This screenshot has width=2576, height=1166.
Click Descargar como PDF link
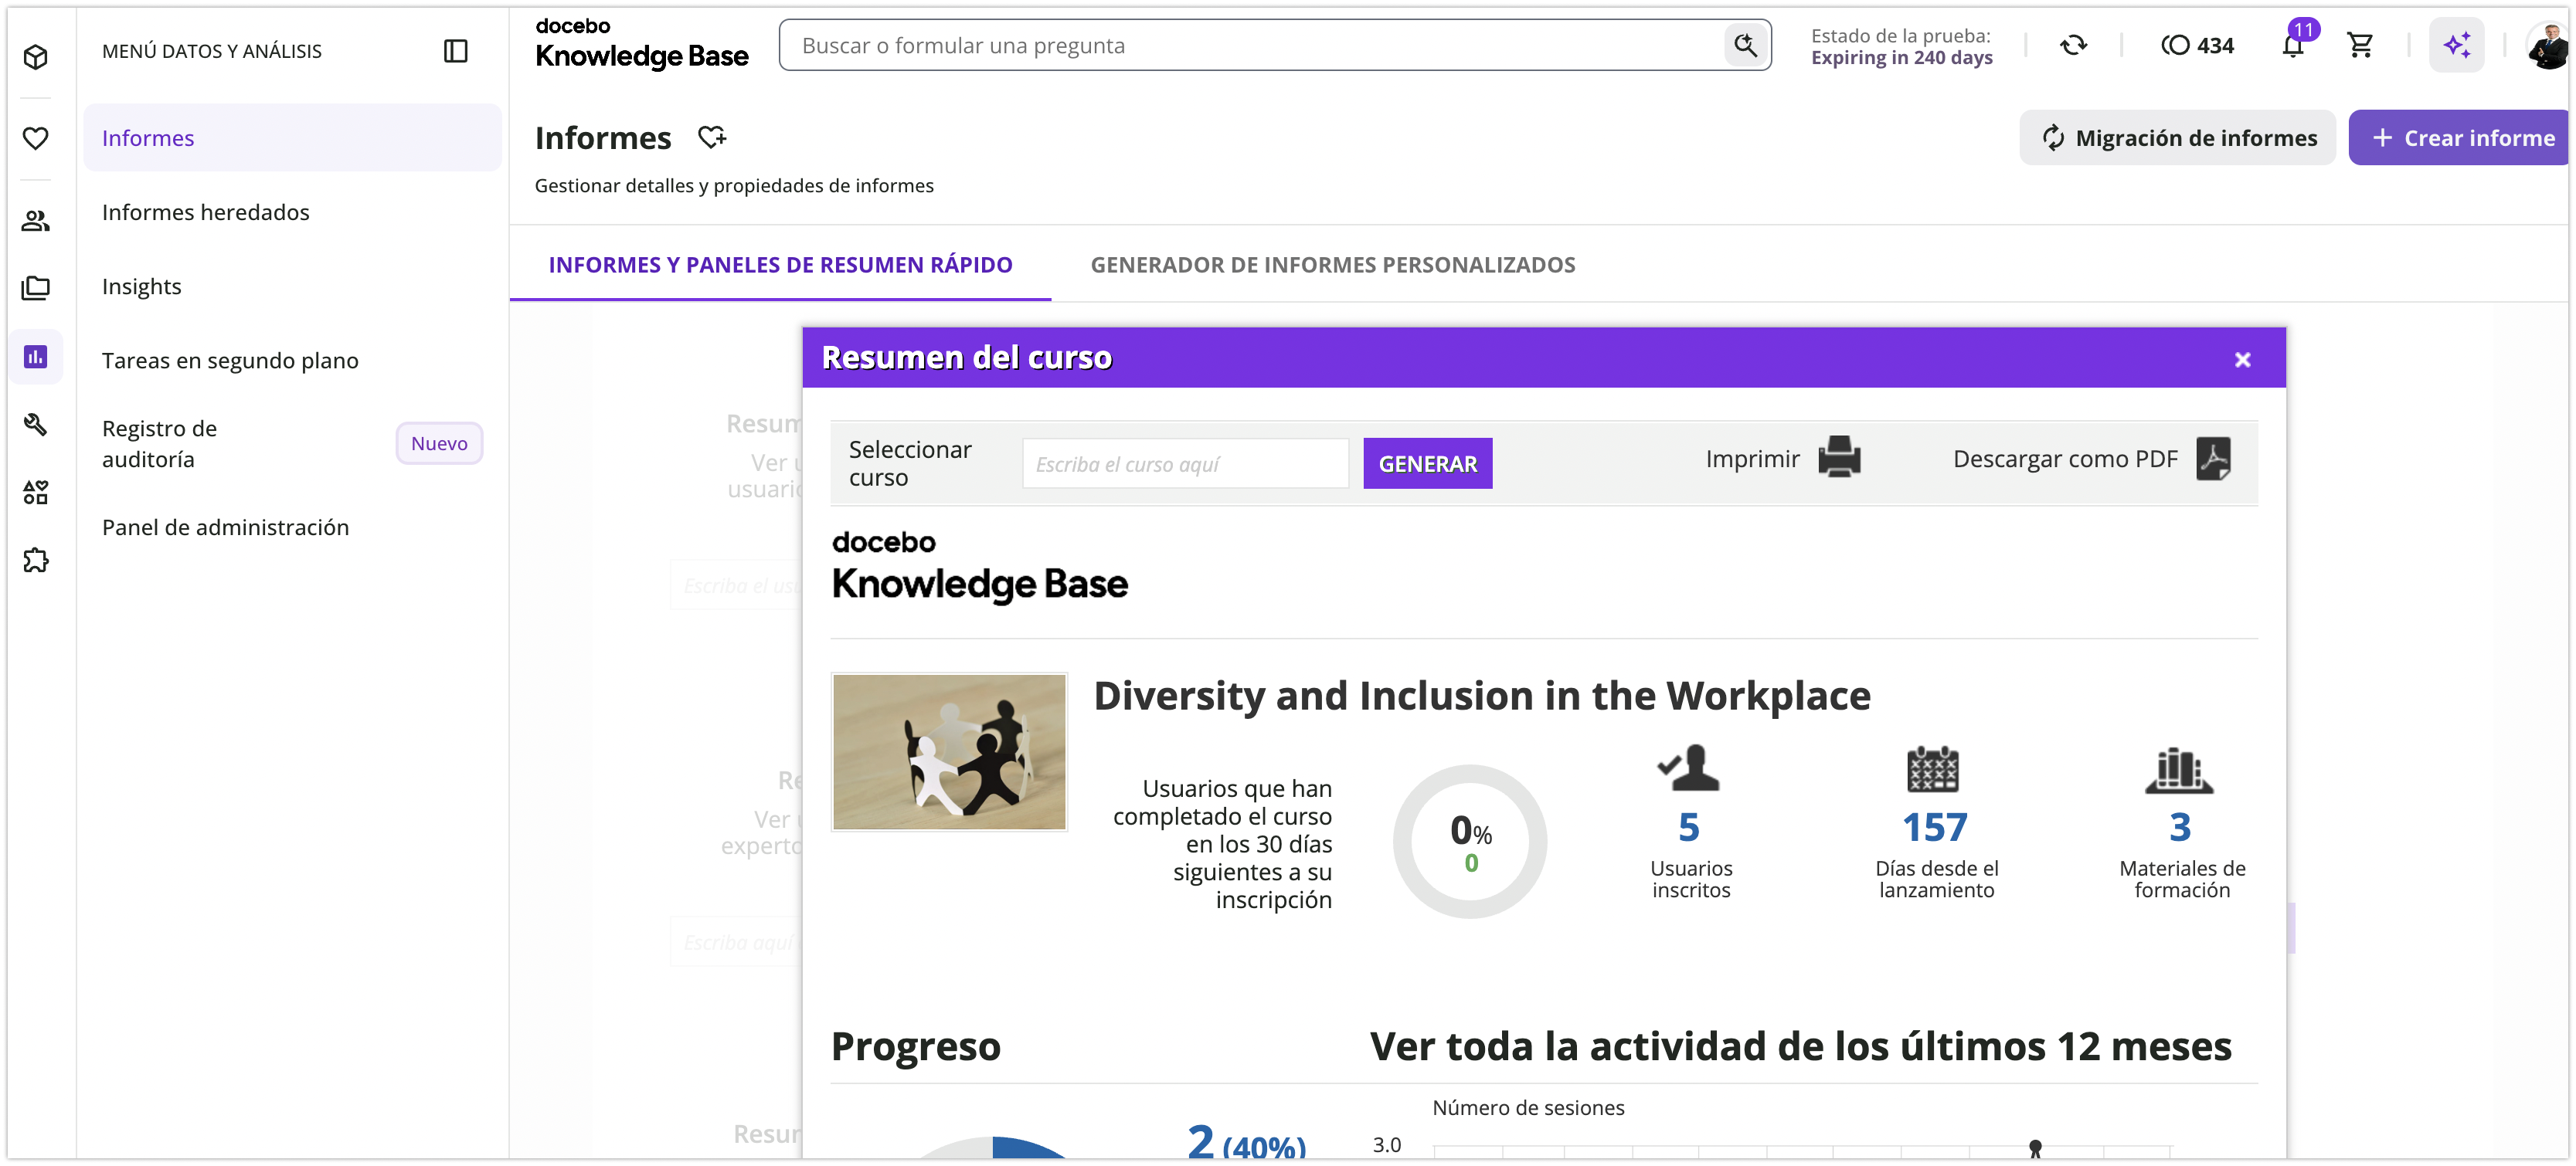point(2065,459)
